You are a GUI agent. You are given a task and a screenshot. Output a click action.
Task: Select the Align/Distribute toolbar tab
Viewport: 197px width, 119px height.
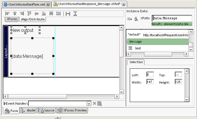coord(33,19)
